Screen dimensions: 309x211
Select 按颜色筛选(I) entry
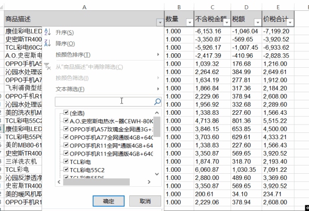[72, 78]
